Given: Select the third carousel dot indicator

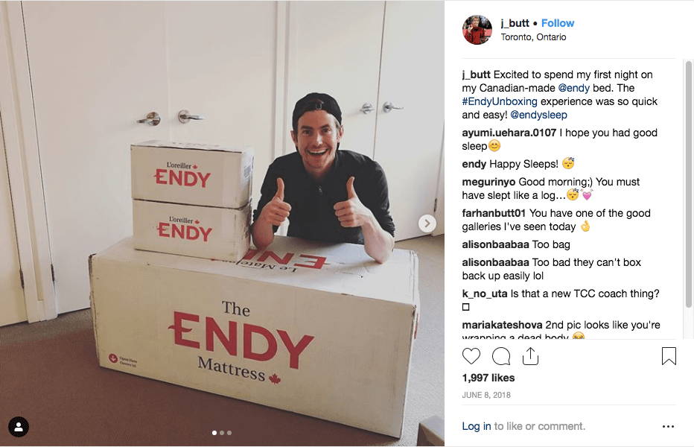Looking at the screenshot, I should (229, 433).
